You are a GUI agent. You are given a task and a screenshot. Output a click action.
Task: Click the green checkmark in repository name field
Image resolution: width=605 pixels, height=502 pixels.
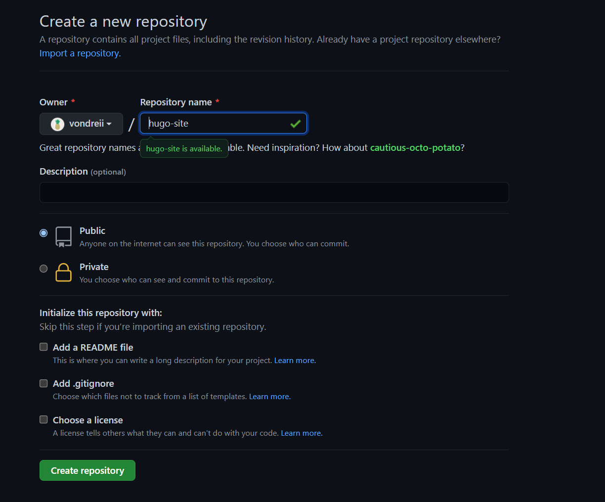(x=295, y=124)
